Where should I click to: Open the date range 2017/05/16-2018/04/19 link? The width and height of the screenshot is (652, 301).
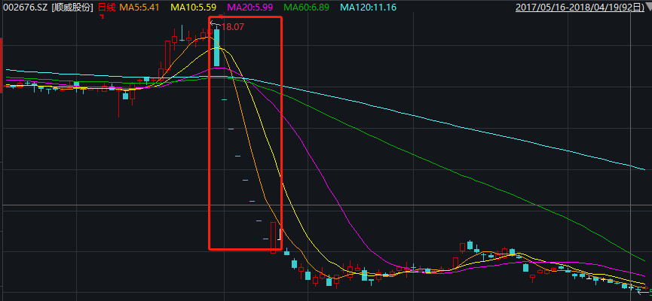[580, 8]
